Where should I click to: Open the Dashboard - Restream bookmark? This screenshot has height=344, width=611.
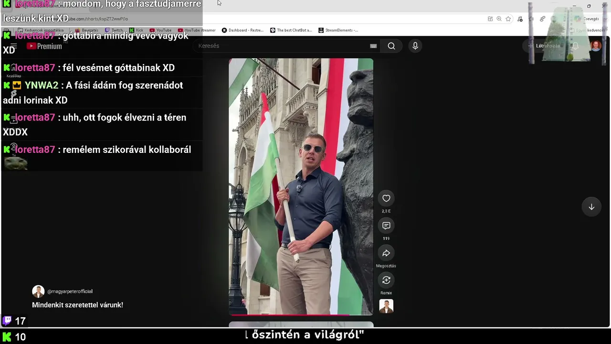click(x=242, y=30)
